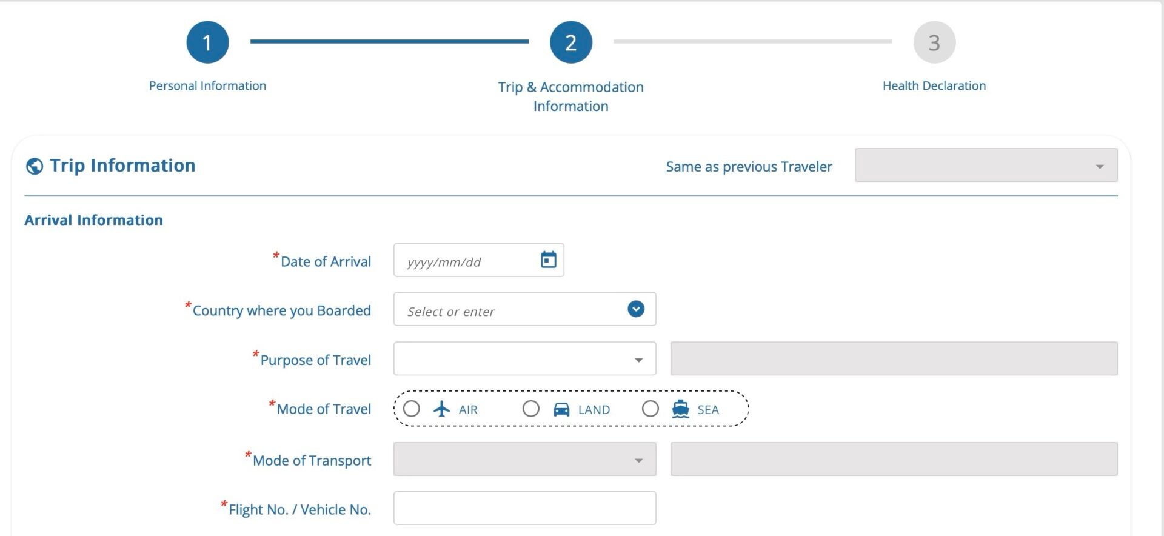The height and width of the screenshot is (536, 1164).
Task: Open the Purpose of Travel dropdown
Action: tap(524, 359)
